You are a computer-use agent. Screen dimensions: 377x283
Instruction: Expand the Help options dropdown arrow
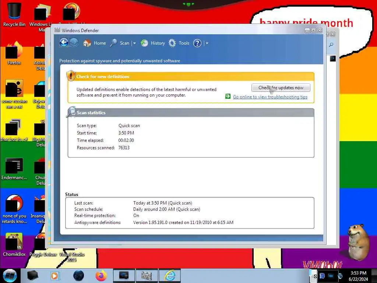pos(207,43)
